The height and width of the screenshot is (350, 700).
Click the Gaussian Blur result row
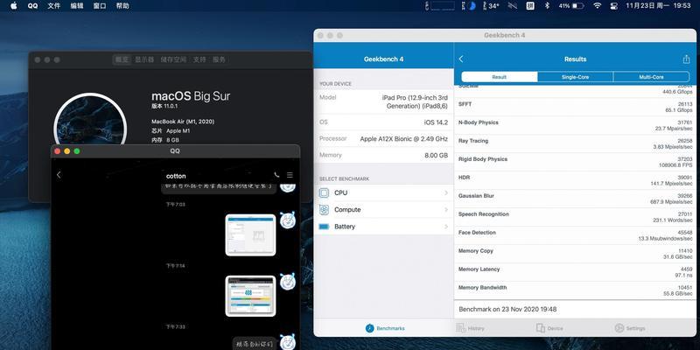575,199
